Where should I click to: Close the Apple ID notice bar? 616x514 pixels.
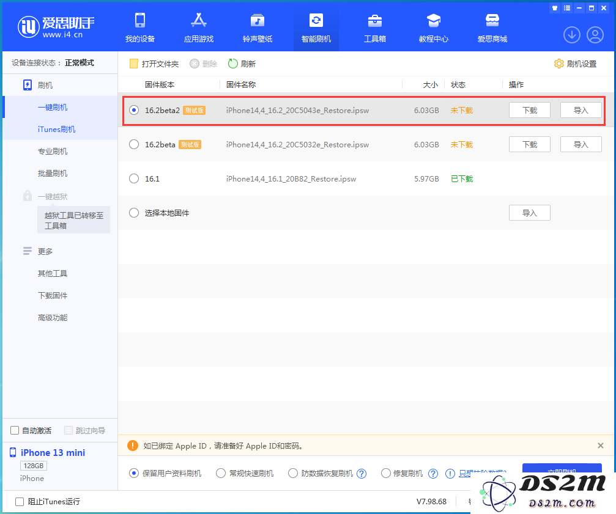coord(600,446)
